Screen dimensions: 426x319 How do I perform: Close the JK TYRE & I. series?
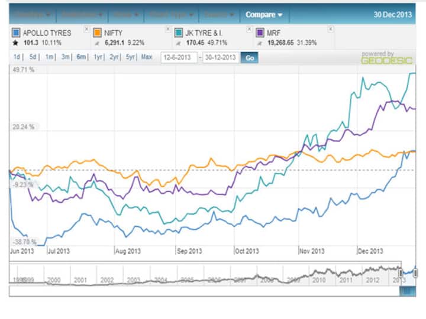249,29
